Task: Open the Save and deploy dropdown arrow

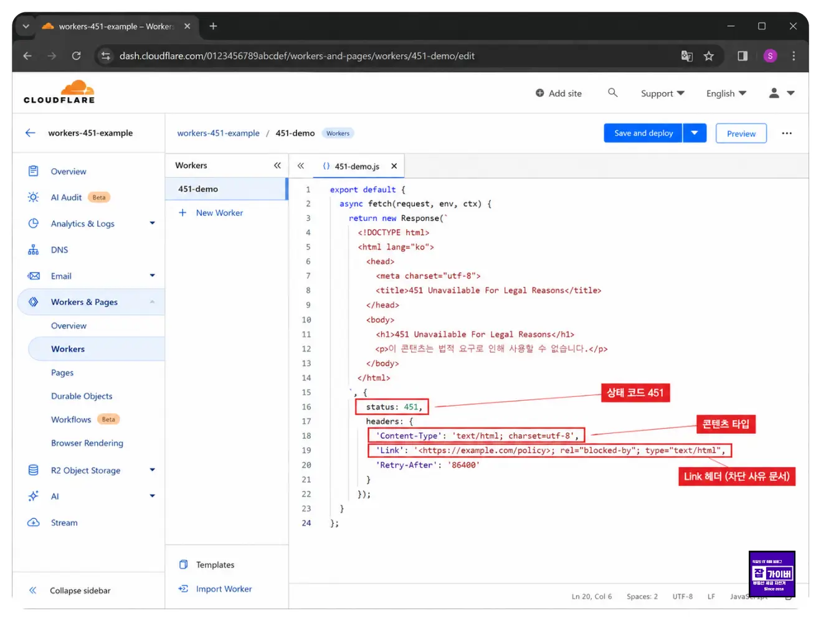Action: tap(695, 133)
